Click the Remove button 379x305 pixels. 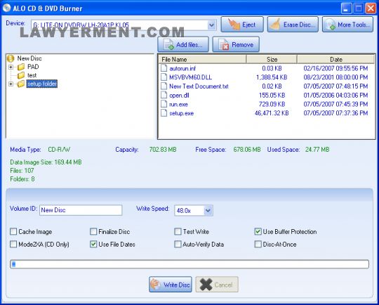(236, 44)
